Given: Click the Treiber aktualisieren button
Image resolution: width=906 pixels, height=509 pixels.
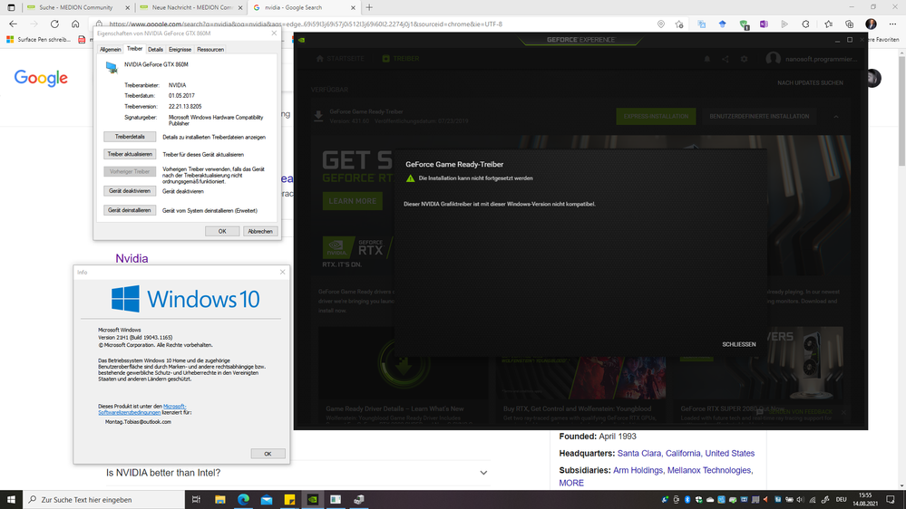Looking at the screenshot, I should 130,154.
